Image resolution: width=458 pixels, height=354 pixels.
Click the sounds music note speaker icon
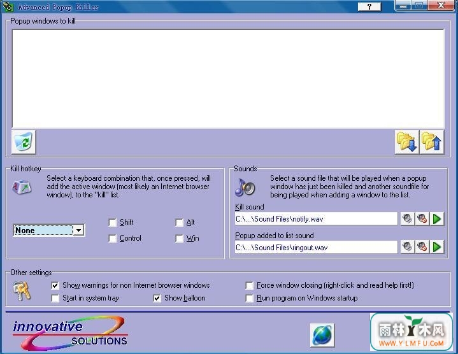coord(245,187)
